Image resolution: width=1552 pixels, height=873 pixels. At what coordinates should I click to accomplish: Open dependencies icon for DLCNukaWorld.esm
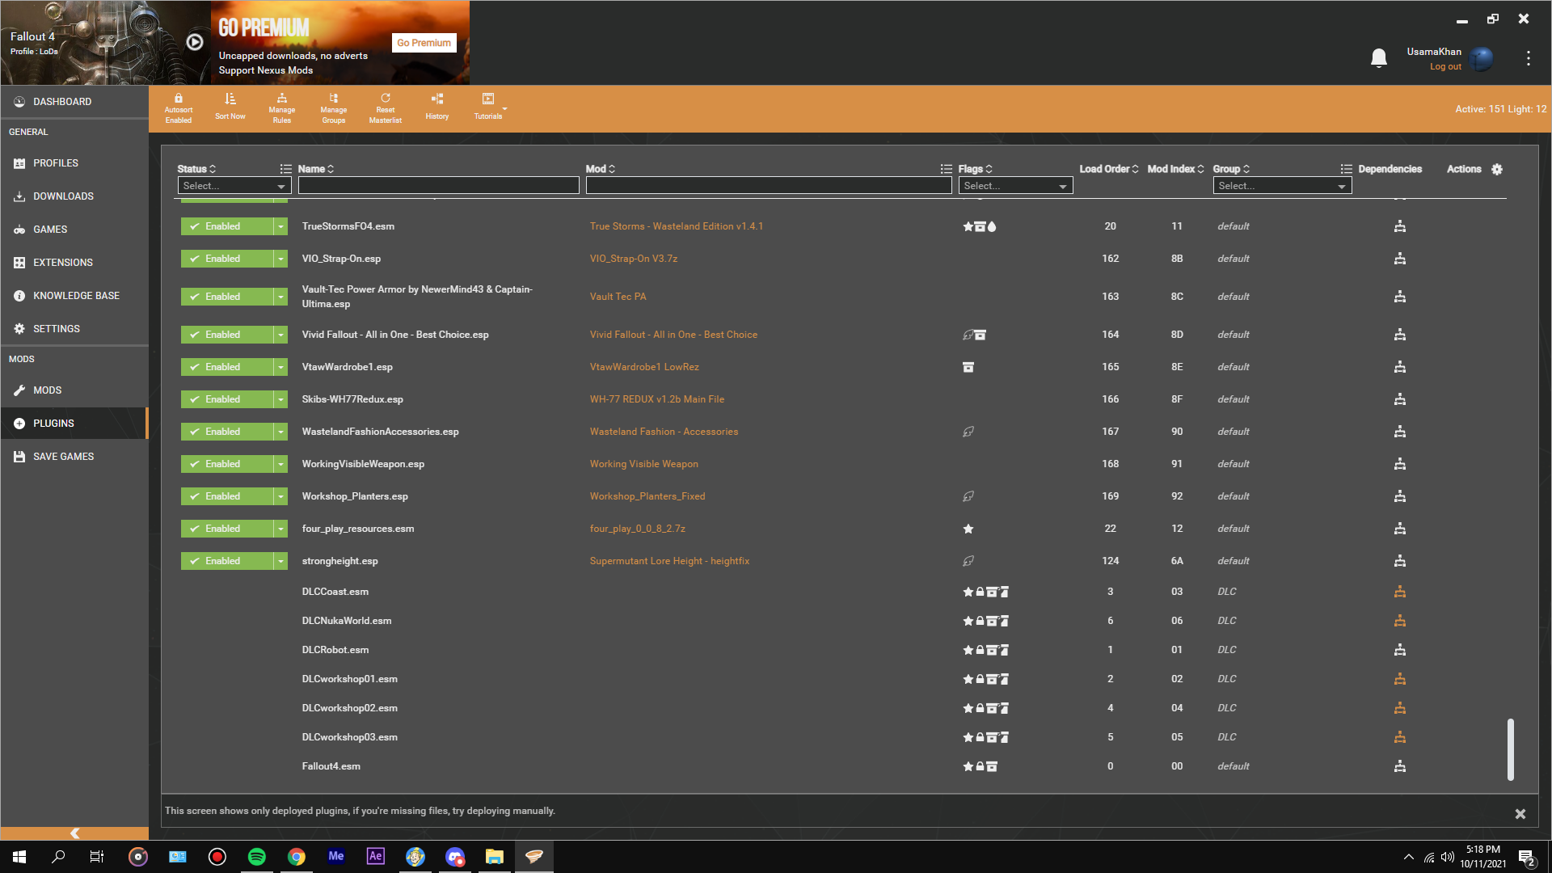point(1400,621)
